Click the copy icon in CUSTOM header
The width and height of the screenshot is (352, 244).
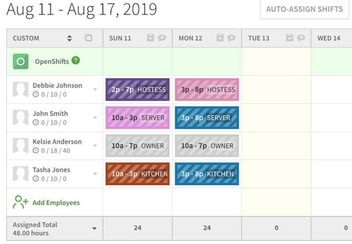88,37
